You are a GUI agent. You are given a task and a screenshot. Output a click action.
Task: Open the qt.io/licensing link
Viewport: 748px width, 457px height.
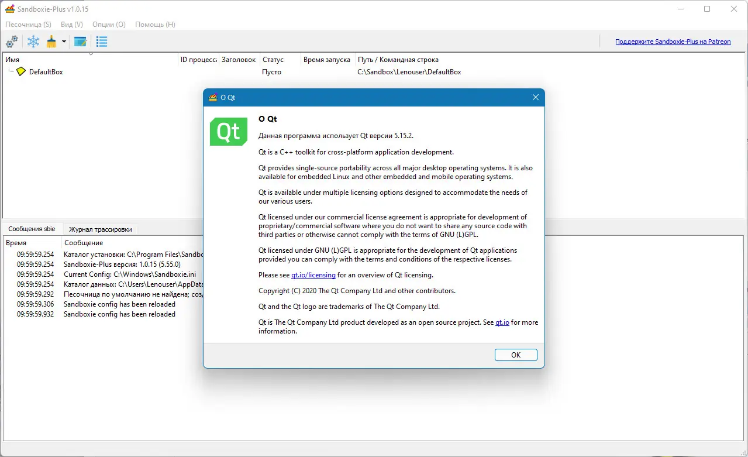pyautogui.click(x=313, y=275)
